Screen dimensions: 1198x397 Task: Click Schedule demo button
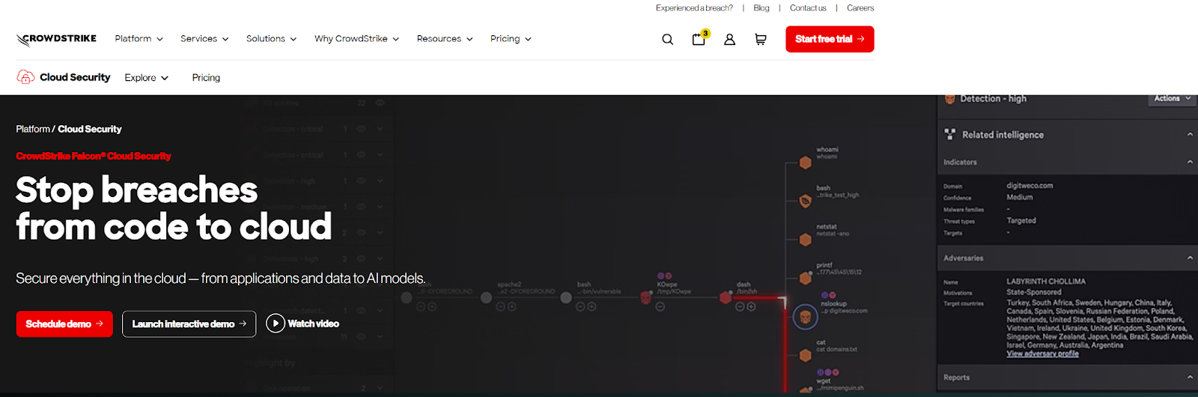click(x=64, y=324)
